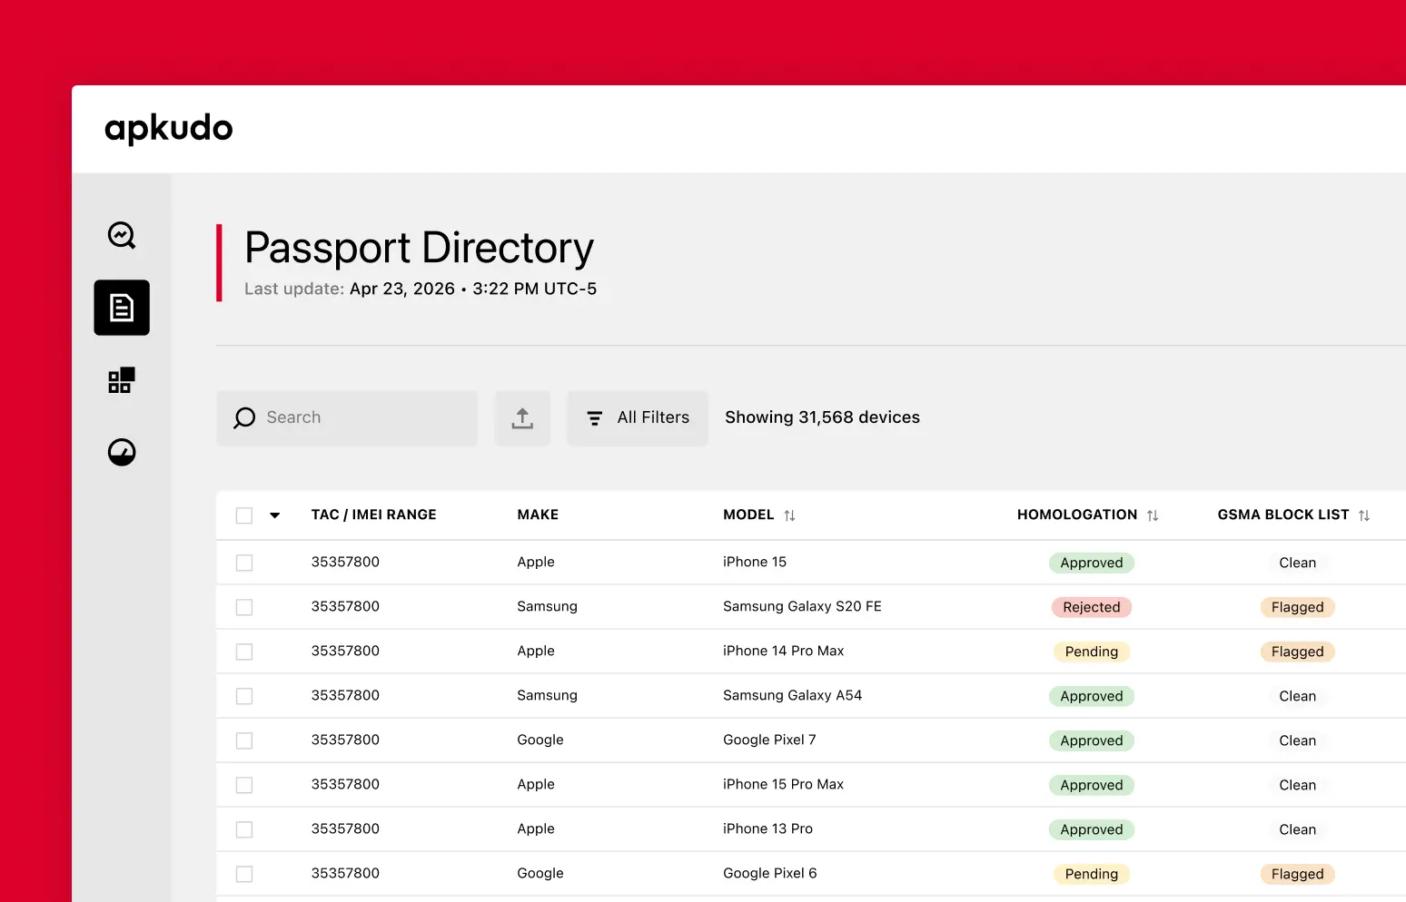This screenshot has height=902, width=1406.
Task: Click Google make in Pixel 7 row
Action: point(540,740)
